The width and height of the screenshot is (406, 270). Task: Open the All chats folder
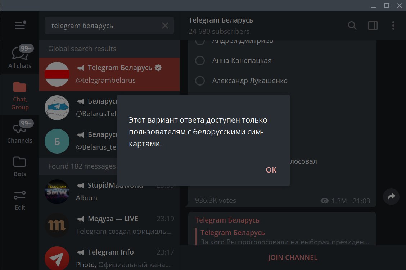20,57
